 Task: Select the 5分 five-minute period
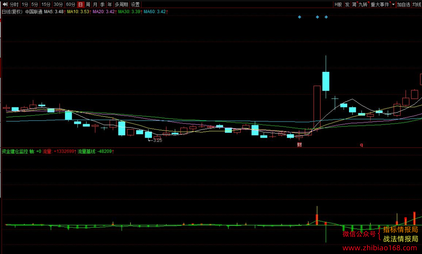pos(34,4)
